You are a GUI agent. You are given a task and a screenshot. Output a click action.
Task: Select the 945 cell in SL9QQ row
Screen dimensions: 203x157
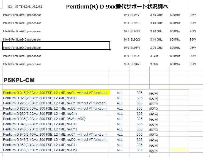(x=126, y=39)
